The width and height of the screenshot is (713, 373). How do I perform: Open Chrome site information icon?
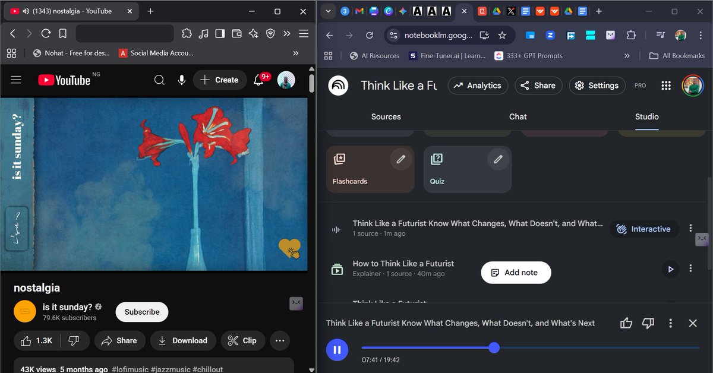pos(393,35)
